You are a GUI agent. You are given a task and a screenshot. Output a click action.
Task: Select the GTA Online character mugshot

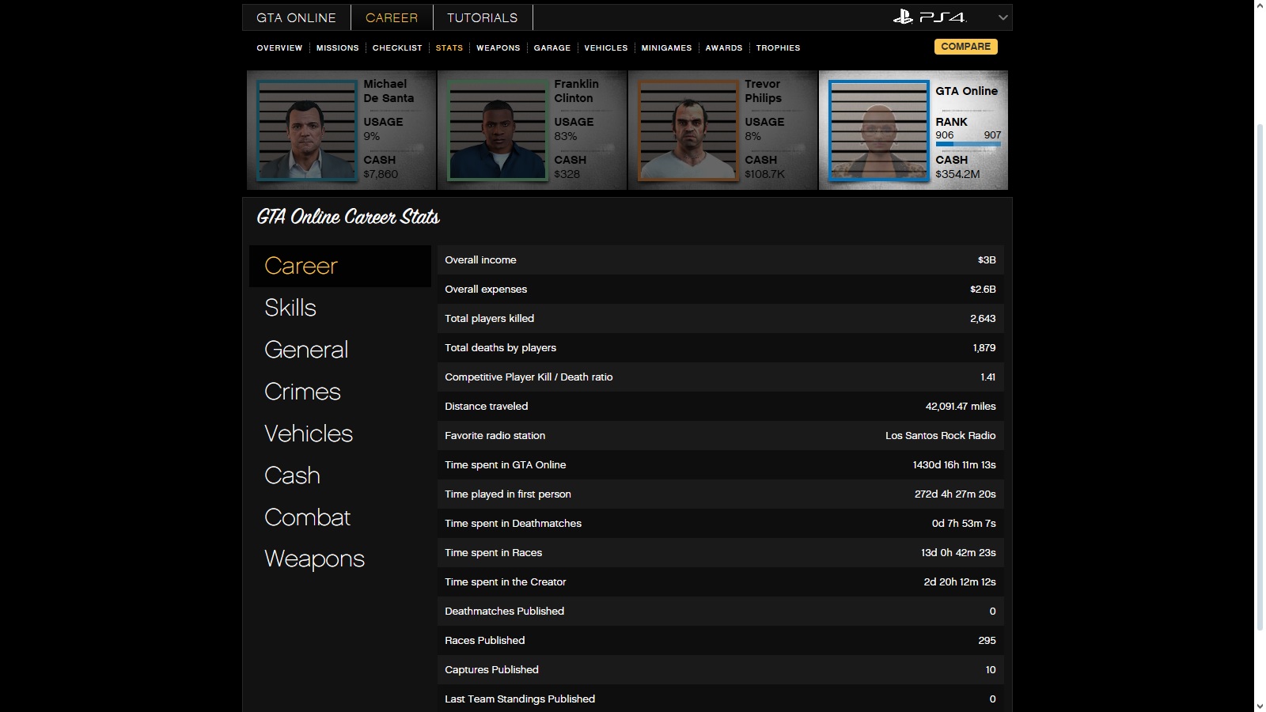(878, 131)
